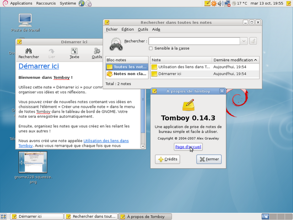Click the Crédits button
Image resolution: width=293 pixels, height=220 pixels.
[168, 159]
